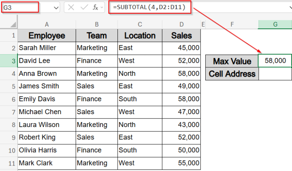
Task: Select empty cell beside Cell Address
Action: [275, 73]
